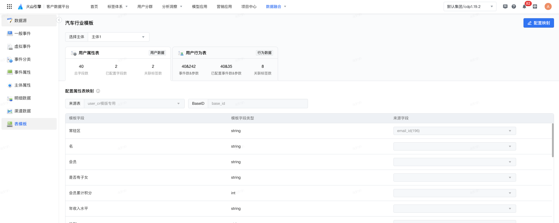The image size is (559, 223).
Task: Click the 虚拟事件 sidebar icon
Action: (10, 46)
